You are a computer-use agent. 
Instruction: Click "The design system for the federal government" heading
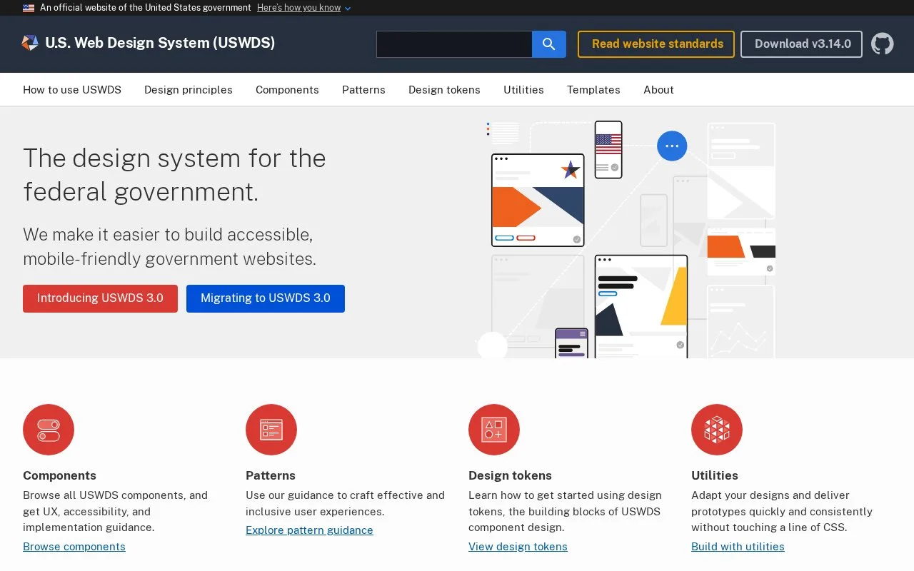click(x=174, y=175)
